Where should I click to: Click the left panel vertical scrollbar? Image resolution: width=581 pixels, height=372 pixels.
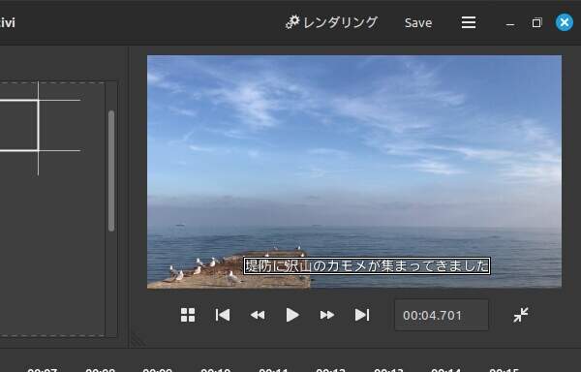(x=111, y=170)
